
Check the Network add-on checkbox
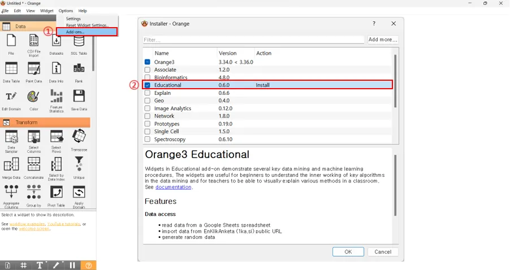pos(148,116)
